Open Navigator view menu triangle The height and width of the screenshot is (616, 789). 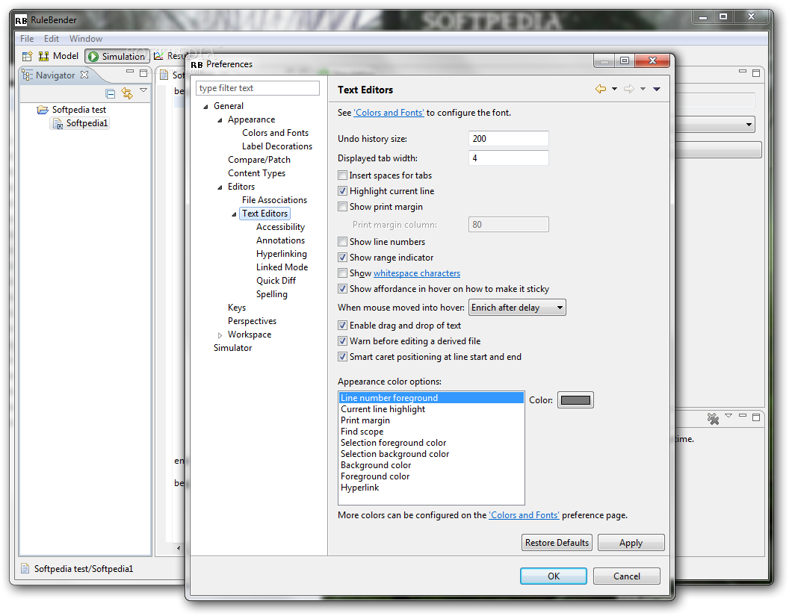(x=143, y=90)
